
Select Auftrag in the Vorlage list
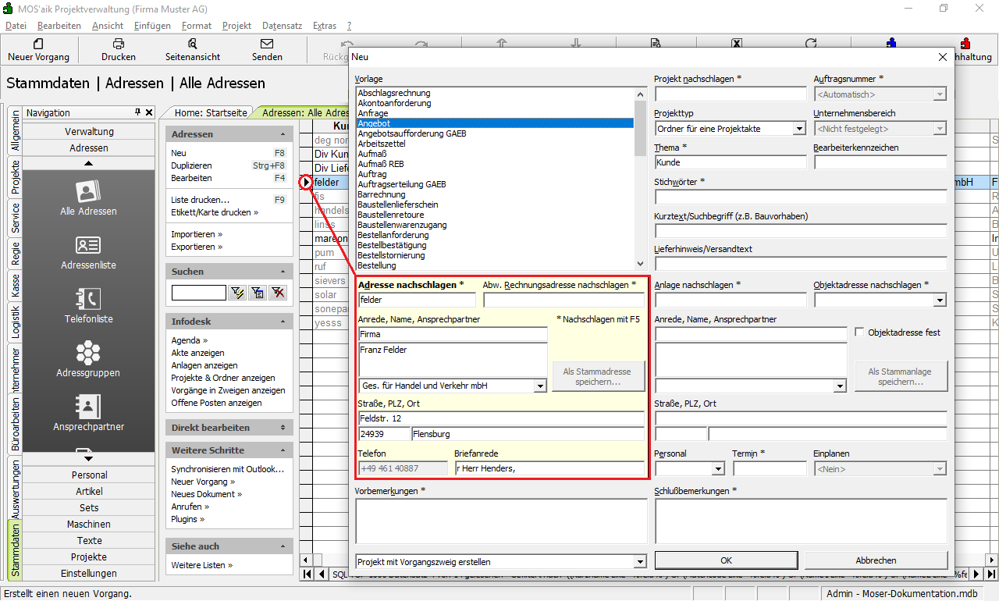click(372, 174)
